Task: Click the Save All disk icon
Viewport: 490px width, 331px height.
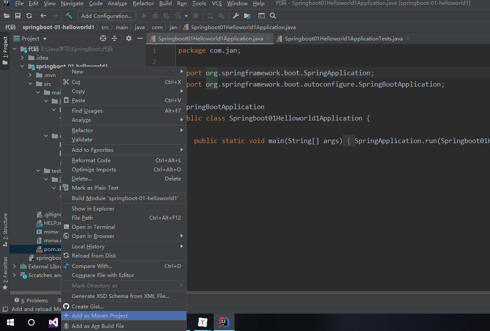Action: (18, 16)
